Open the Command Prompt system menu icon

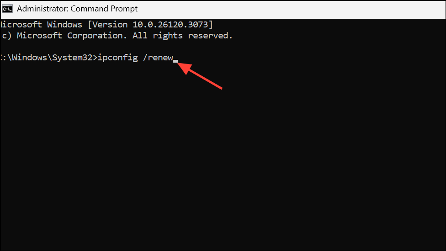(x=7, y=9)
